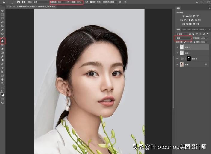Select the Clone Stamp tool
Image resolution: width=211 pixels, height=154 pixels.
(2, 41)
